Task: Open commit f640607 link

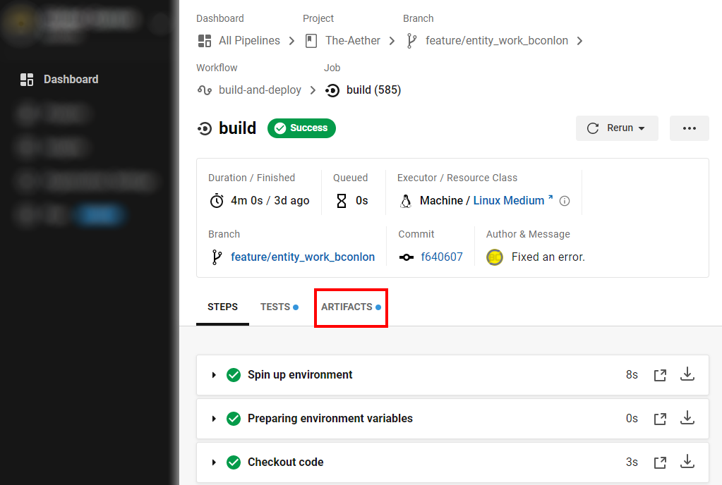Action: pyautogui.click(x=442, y=257)
